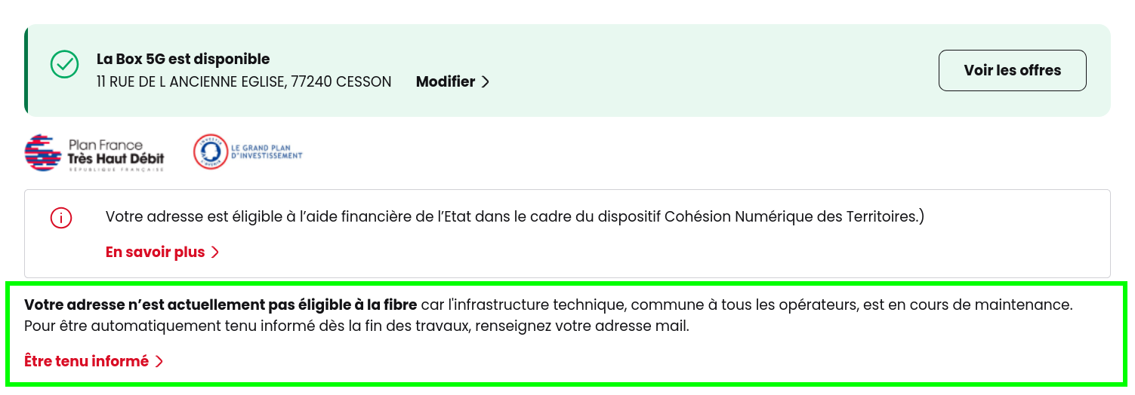
Task: Click the red chevron after 'Être tenu informé'
Action: (x=159, y=362)
